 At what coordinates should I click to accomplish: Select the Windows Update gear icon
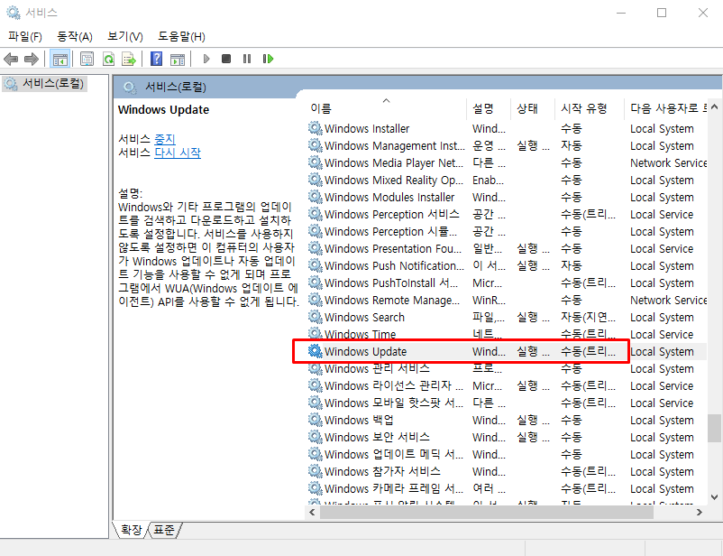pos(316,351)
